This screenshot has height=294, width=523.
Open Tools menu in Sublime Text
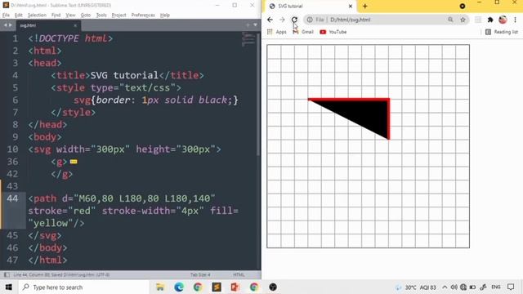pyautogui.click(x=101, y=15)
